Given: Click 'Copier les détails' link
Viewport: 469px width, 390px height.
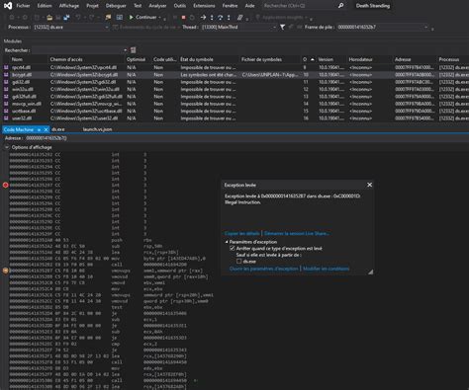Looking at the screenshot, I should (242, 233).
